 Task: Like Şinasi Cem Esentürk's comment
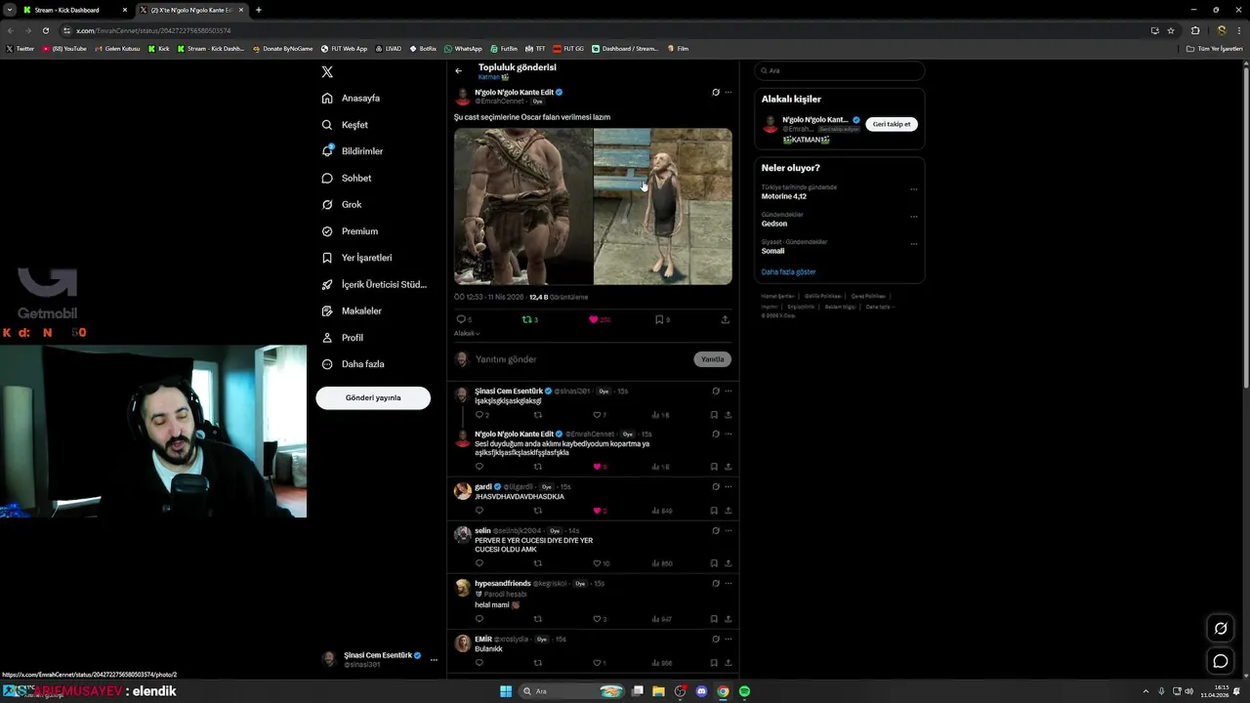pos(600,415)
